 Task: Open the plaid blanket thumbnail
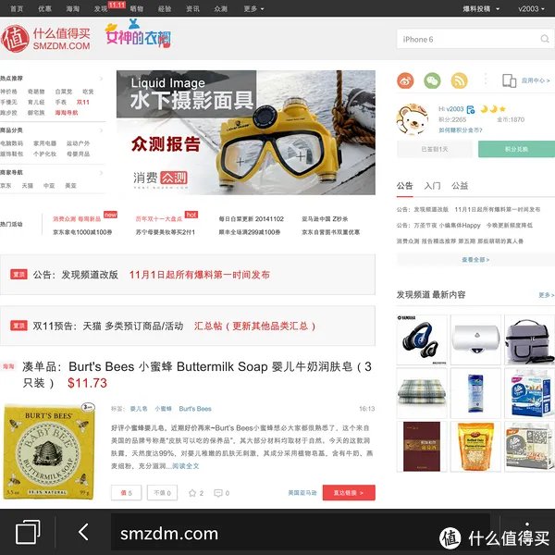[x=422, y=393]
